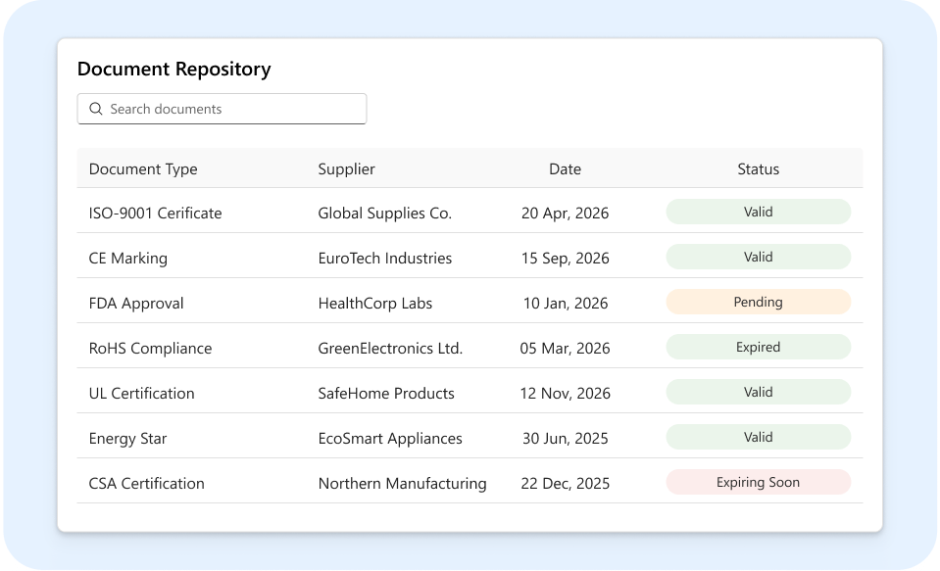Viewport: 940px width, 571px height.
Task: Sort by Supplier column header
Action: (x=347, y=169)
